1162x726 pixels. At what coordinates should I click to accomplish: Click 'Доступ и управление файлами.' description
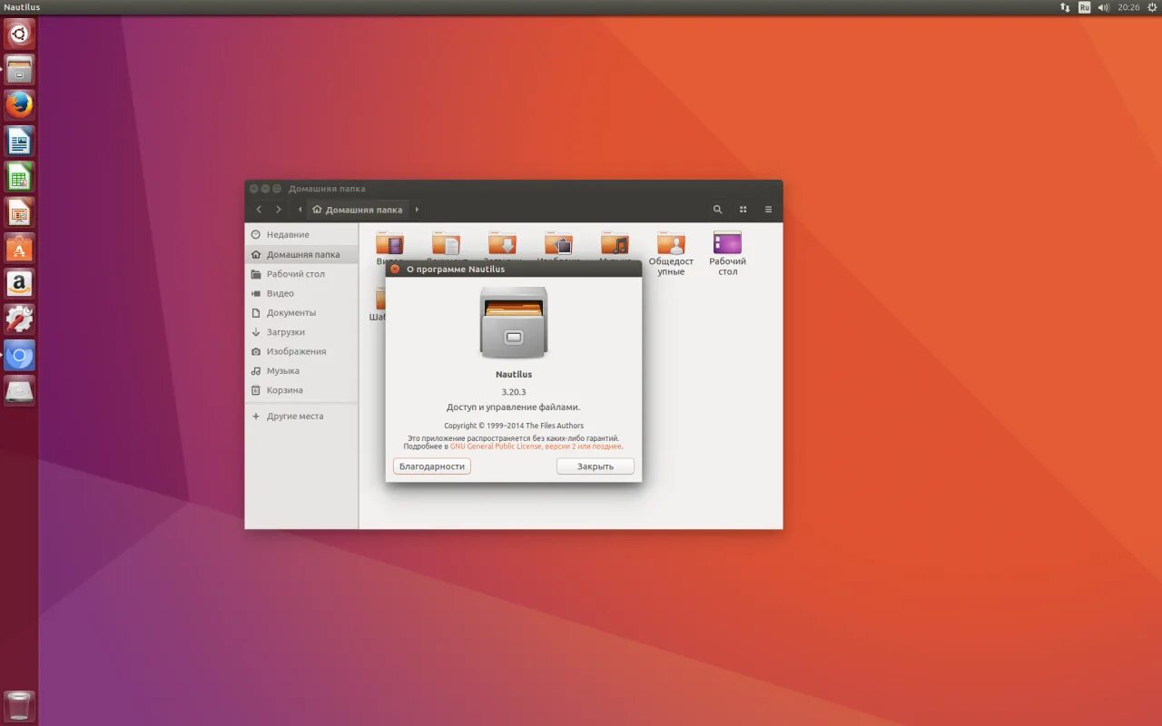pyautogui.click(x=514, y=407)
